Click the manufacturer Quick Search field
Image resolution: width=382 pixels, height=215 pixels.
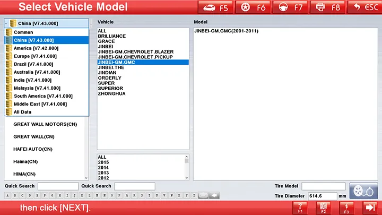(x=58, y=186)
